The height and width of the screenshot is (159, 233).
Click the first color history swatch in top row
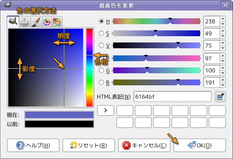pyautogui.click(x=125, y=110)
